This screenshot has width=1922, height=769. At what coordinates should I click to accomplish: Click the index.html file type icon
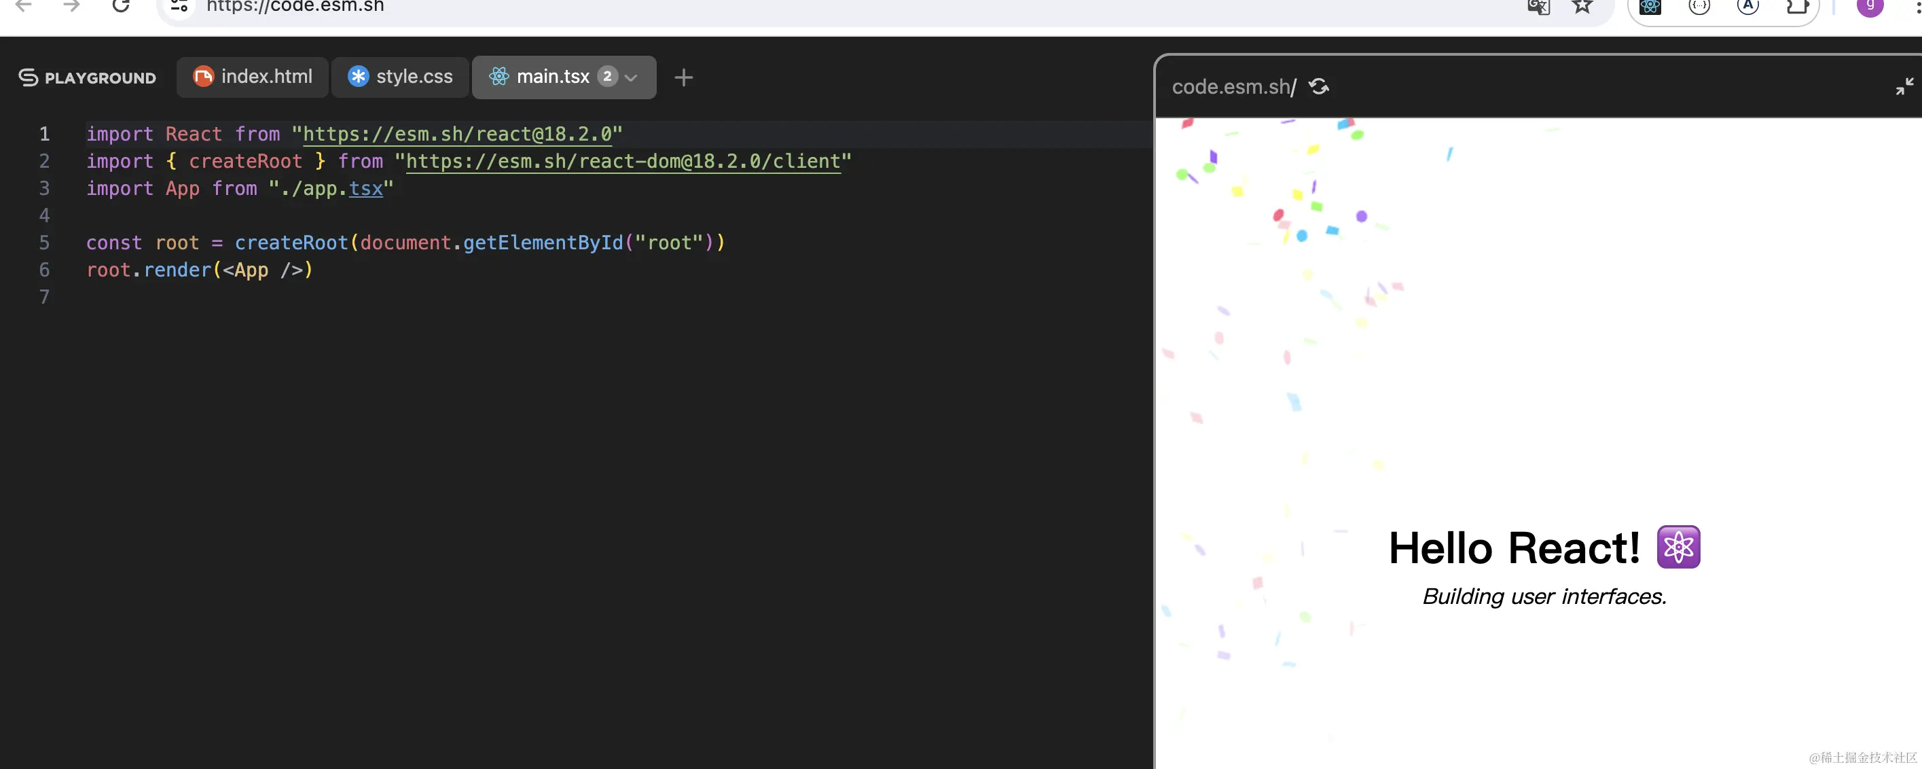[x=203, y=76]
